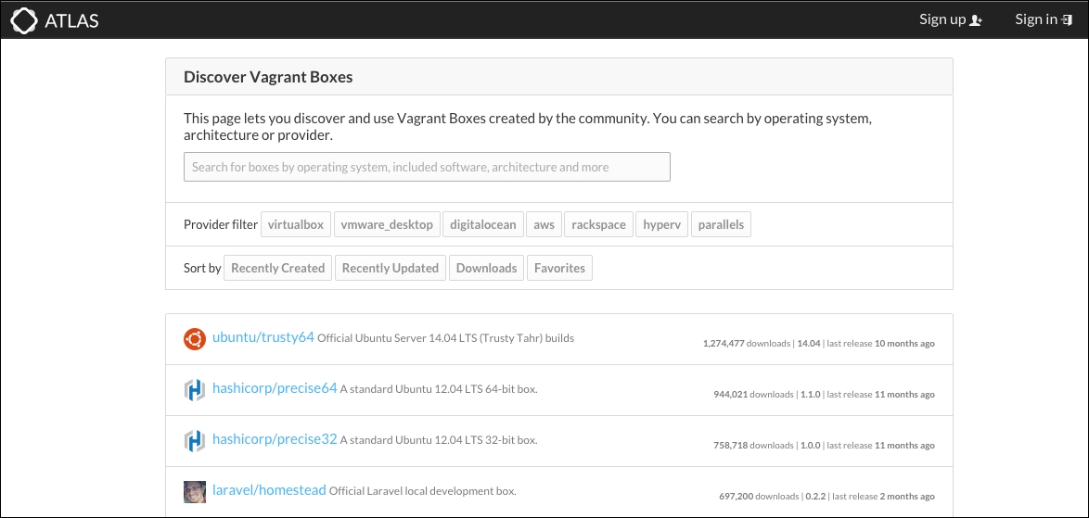This screenshot has height=518, width=1089.
Task: Sort boxes by Downloads
Action: point(486,268)
